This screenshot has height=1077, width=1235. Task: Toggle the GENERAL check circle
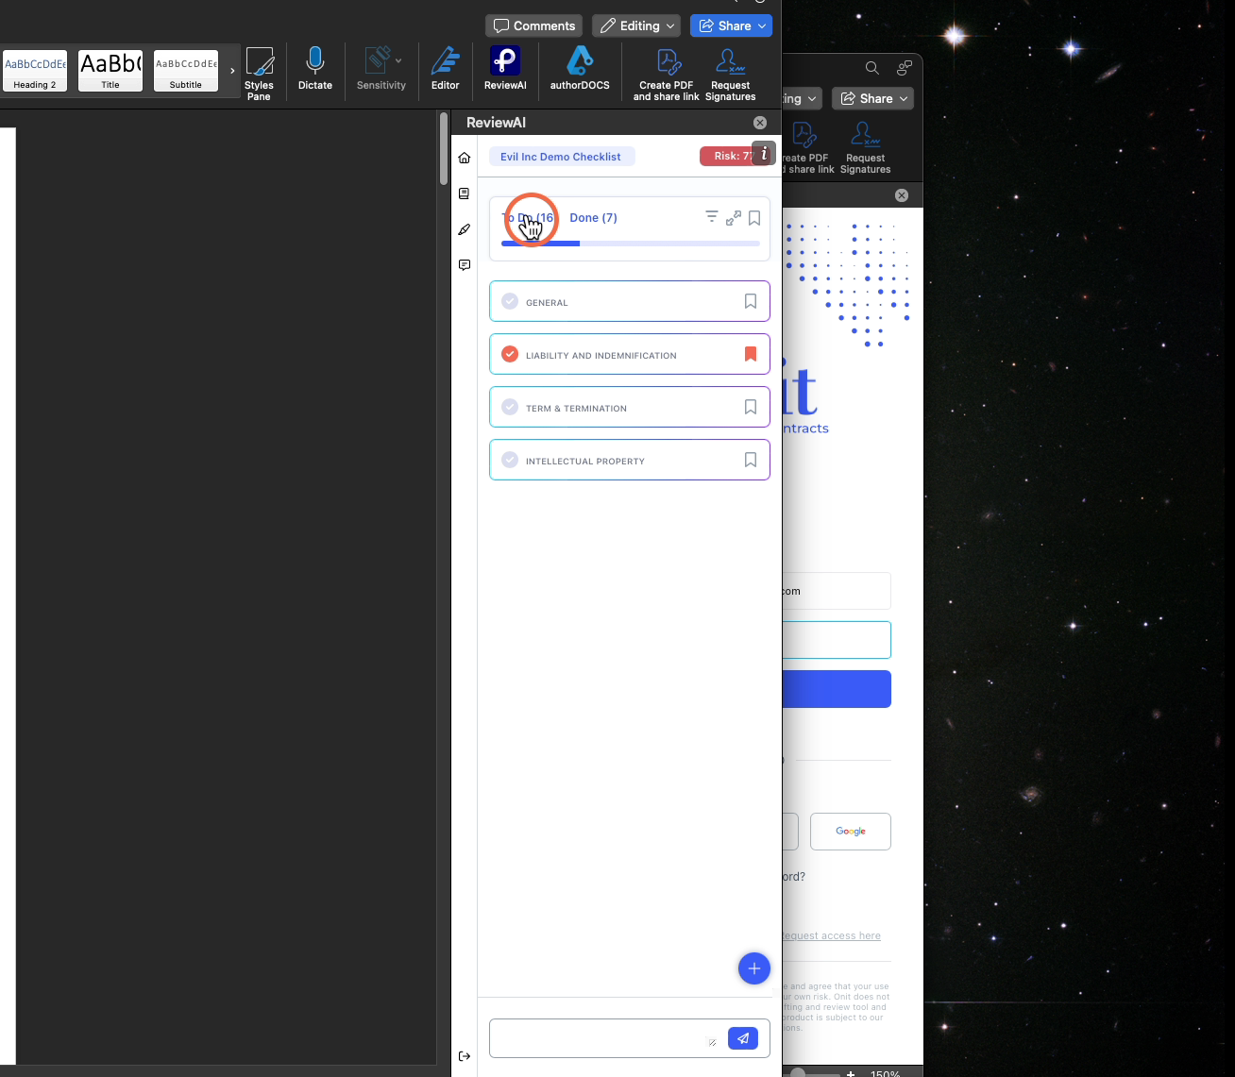coord(510,301)
